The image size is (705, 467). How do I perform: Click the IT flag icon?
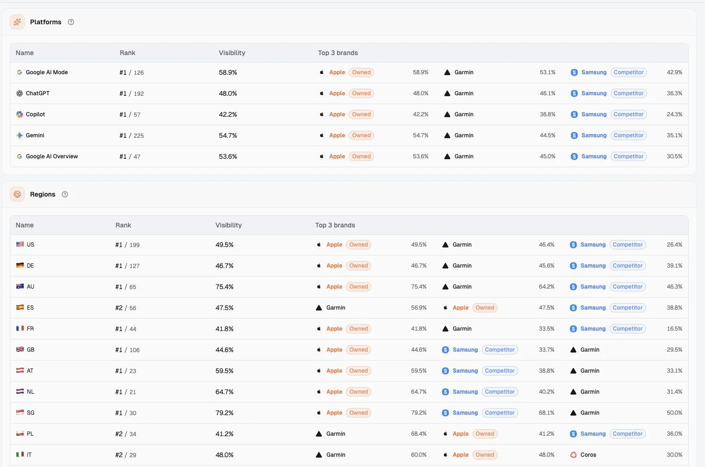(20, 454)
